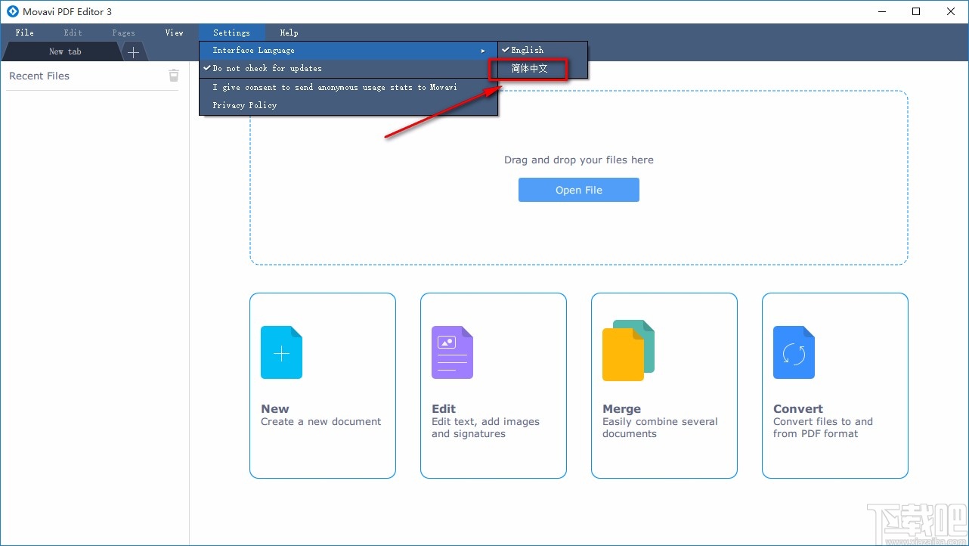Image resolution: width=969 pixels, height=546 pixels.
Task: Click the blue Convert files icon
Action: click(x=794, y=352)
